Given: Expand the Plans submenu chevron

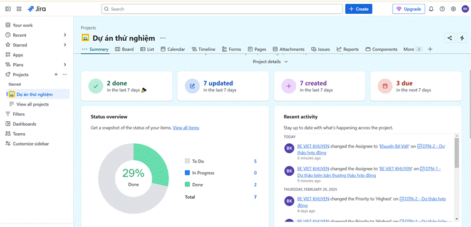Looking at the screenshot, I should pyautogui.click(x=65, y=65).
